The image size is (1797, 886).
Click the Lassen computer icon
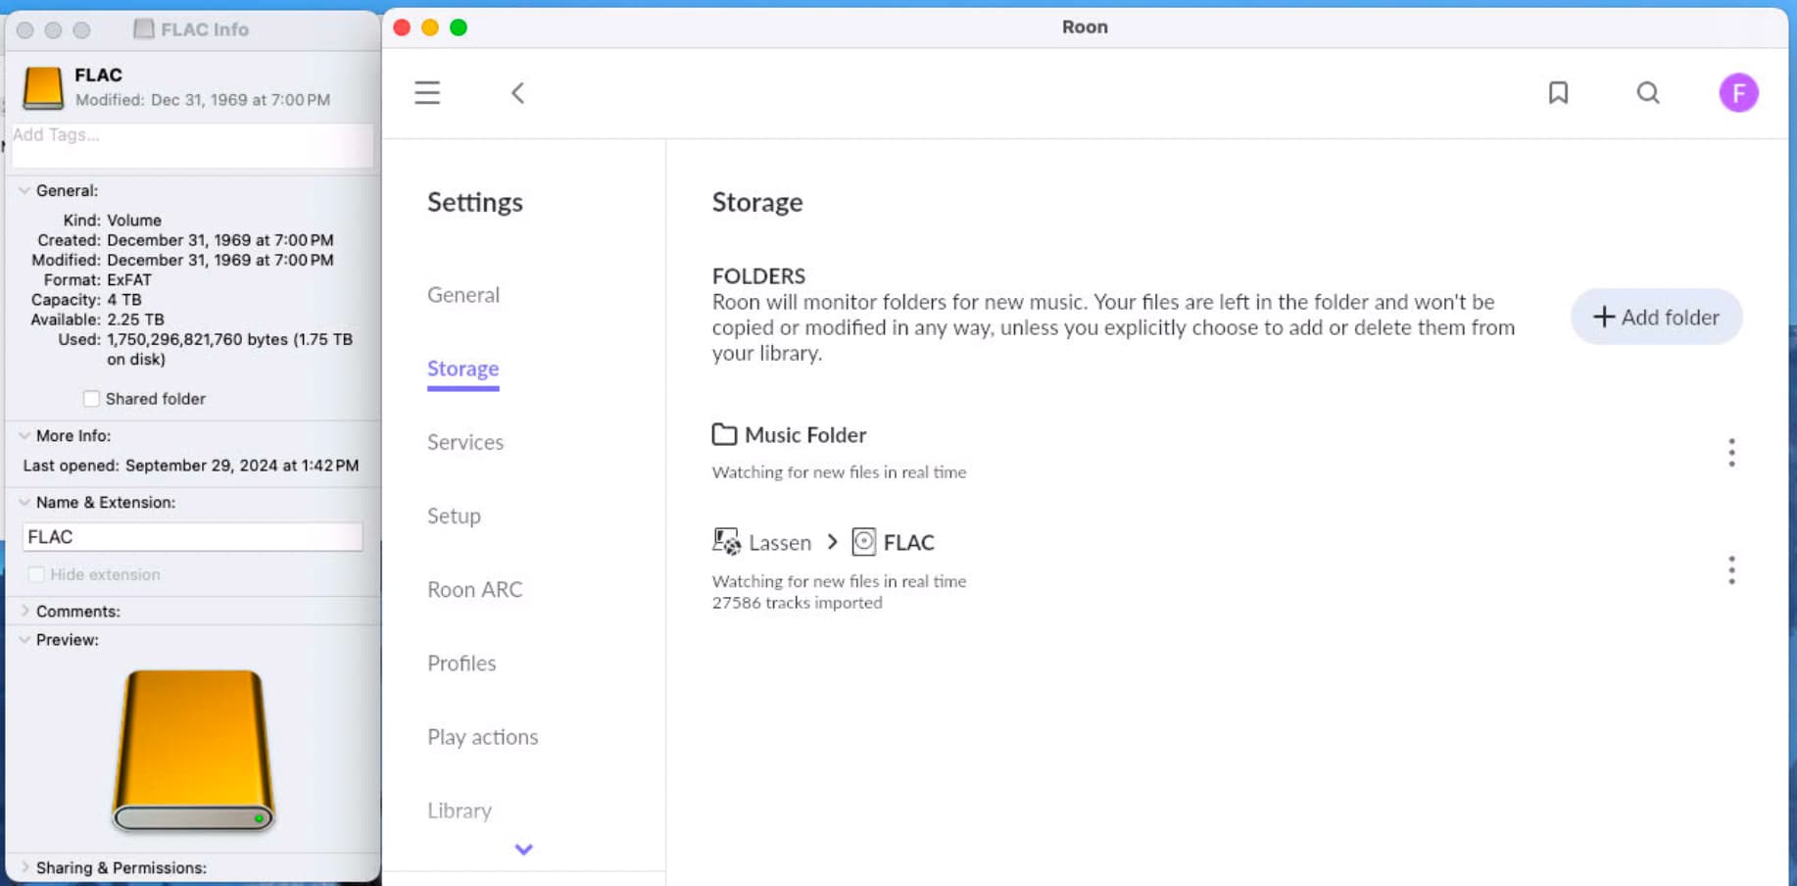(x=726, y=542)
